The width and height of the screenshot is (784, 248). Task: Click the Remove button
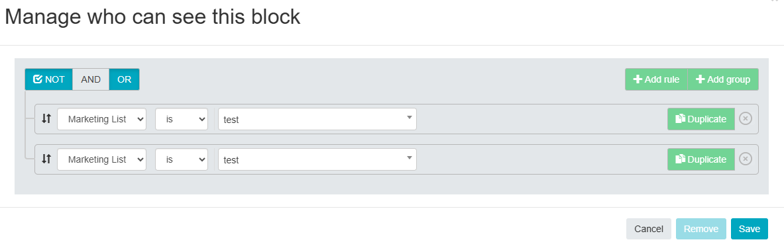click(x=701, y=229)
